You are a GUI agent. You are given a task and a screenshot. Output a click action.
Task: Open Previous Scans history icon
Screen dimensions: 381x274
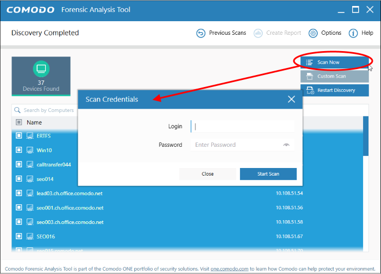201,33
